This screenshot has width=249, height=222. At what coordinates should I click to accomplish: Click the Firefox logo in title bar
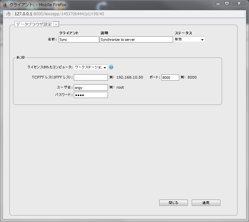pyautogui.click(x=5, y=5)
